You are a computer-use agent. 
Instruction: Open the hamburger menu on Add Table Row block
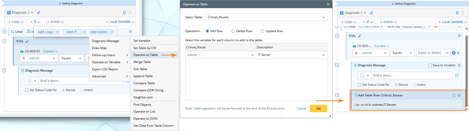tap(459, 95)
